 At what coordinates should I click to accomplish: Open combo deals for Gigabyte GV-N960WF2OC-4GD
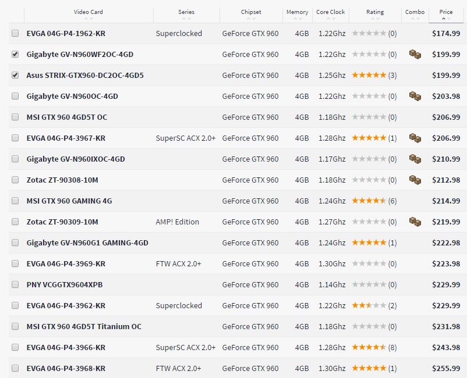coord(415,55)
